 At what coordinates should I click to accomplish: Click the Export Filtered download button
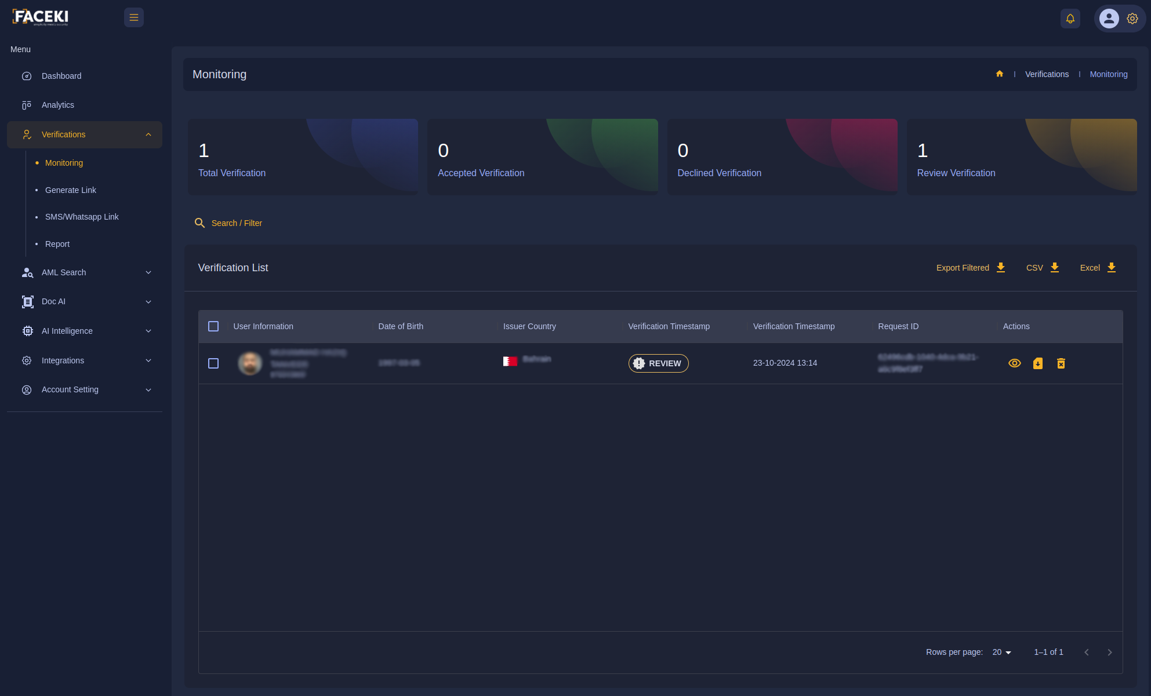tap(971, 268)
